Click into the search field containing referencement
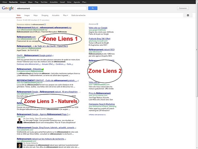 (51, 8)
